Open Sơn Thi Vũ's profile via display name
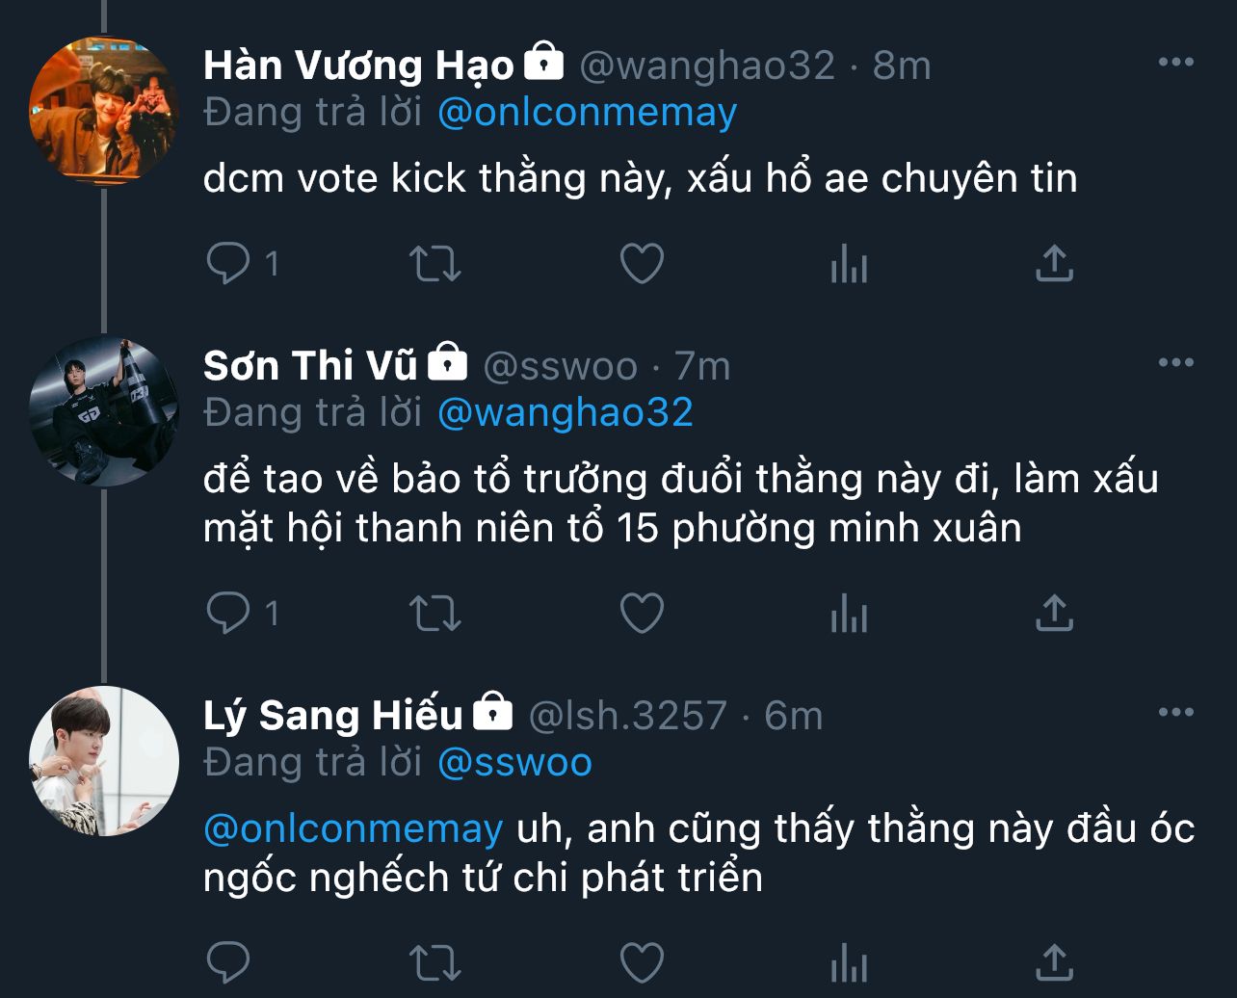The height and width of the screenshot is (998, 1237). (x=310, y=366)
